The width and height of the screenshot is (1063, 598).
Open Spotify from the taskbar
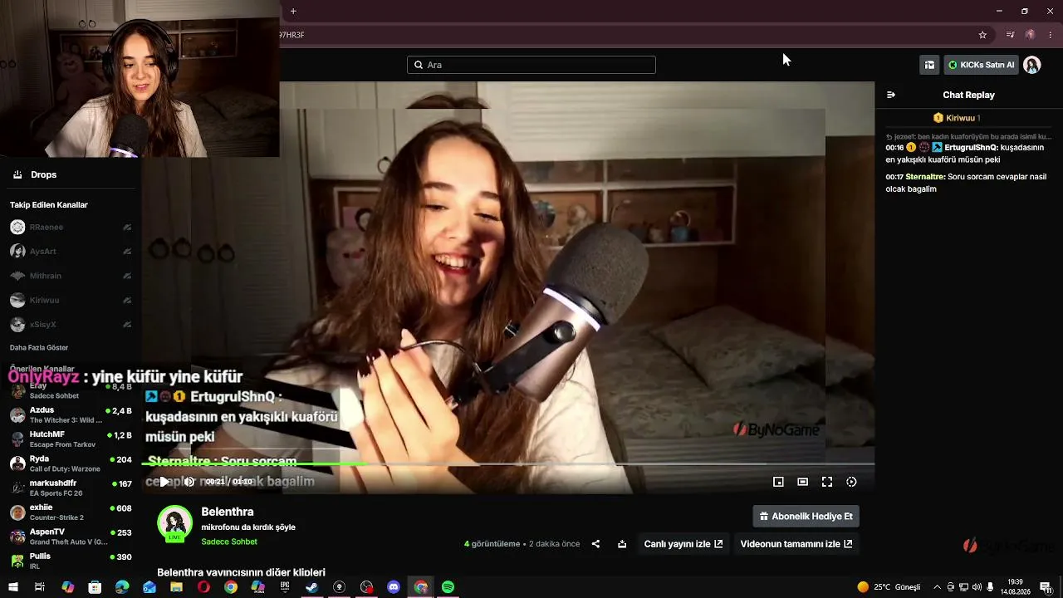point(448,587)
